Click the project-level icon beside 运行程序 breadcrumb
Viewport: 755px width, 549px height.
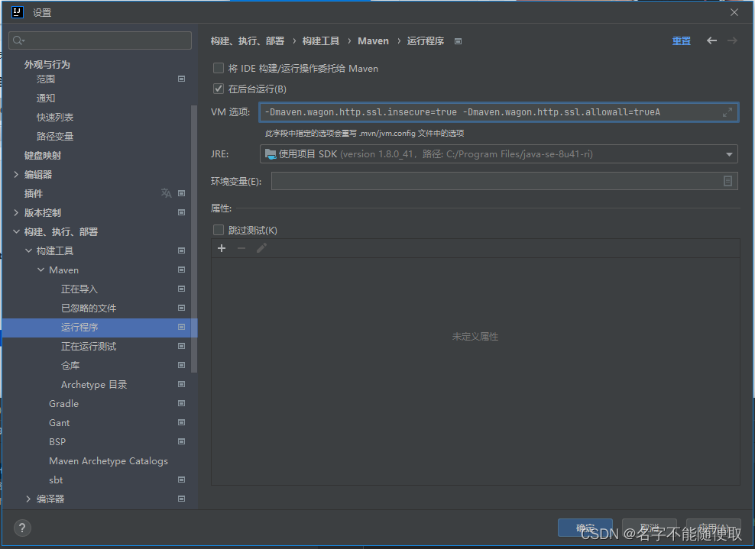coord(458,41)
